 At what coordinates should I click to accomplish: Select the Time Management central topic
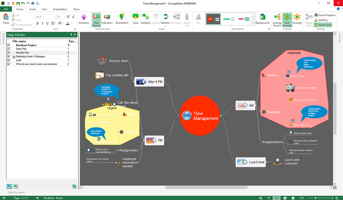[200, 116]
